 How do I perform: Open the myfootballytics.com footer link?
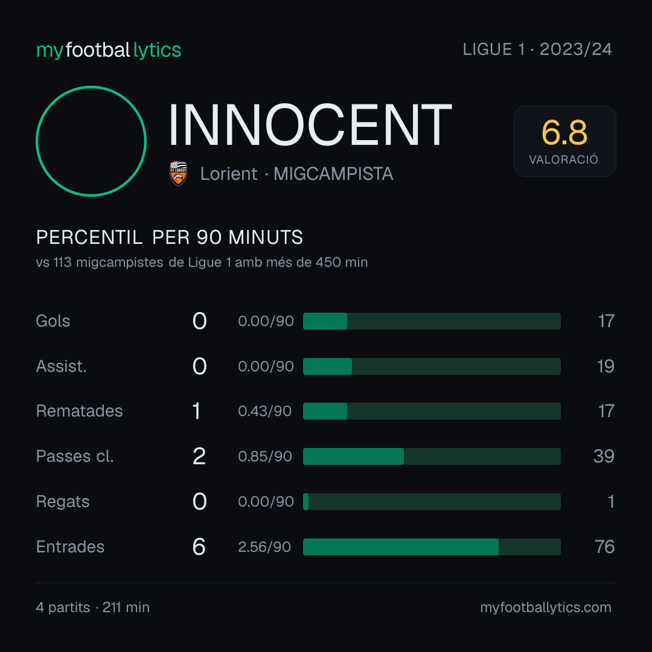pyautogui.click(x=546, y=607)
